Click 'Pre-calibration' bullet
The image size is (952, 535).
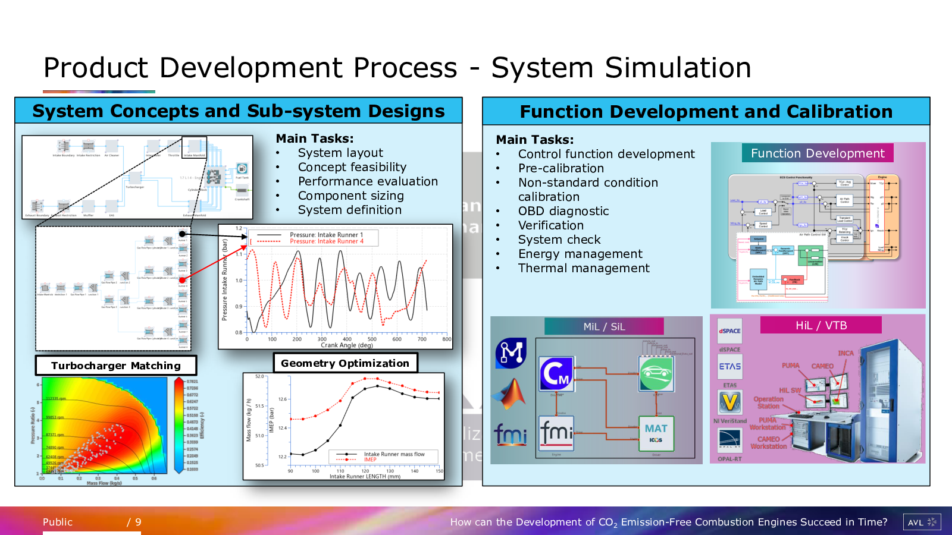(561, 168)
